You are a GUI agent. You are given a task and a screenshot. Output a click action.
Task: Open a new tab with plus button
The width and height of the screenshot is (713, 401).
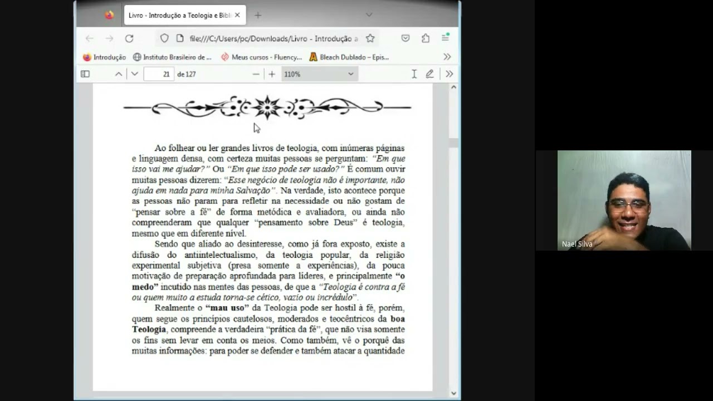[258, 16]
